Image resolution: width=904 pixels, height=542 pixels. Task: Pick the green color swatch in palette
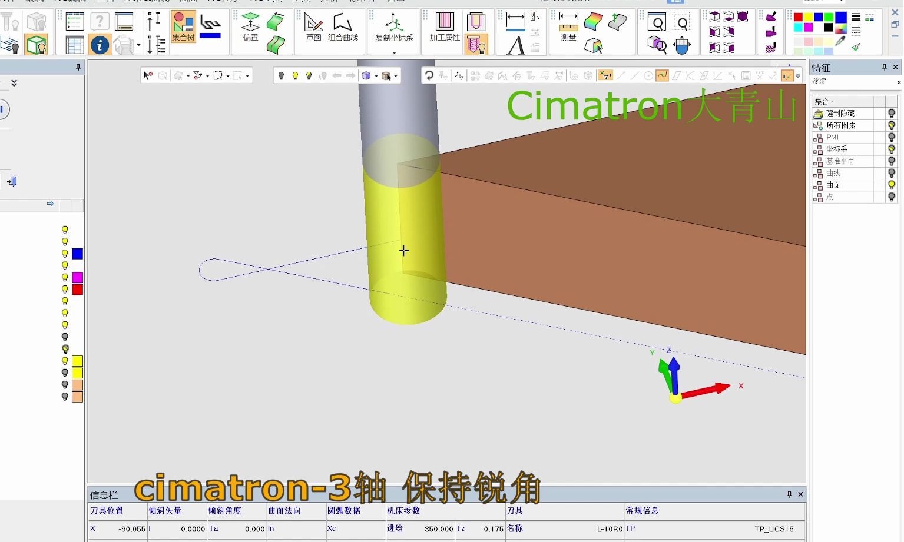coord(829,16)
